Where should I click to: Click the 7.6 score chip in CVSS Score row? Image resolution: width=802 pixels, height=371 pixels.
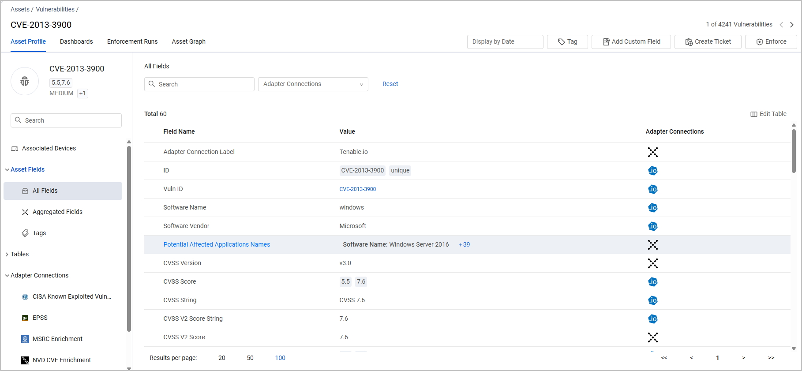pyautogui.click(x=361, y=282)
